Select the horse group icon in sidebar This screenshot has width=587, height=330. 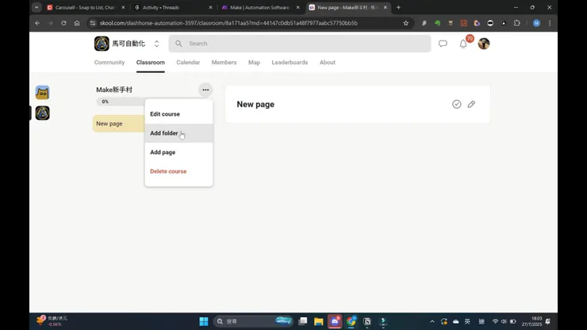point(42,113)
